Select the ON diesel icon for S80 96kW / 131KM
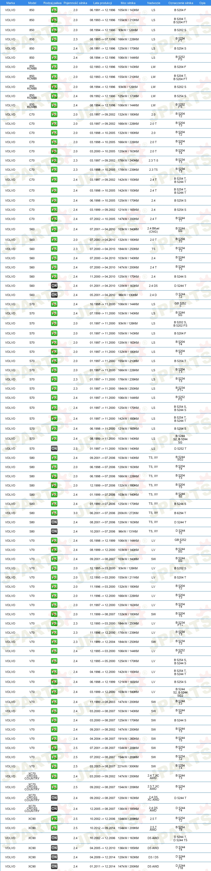The height and width of the screenshot is (871, 211). tap(54, 531)
